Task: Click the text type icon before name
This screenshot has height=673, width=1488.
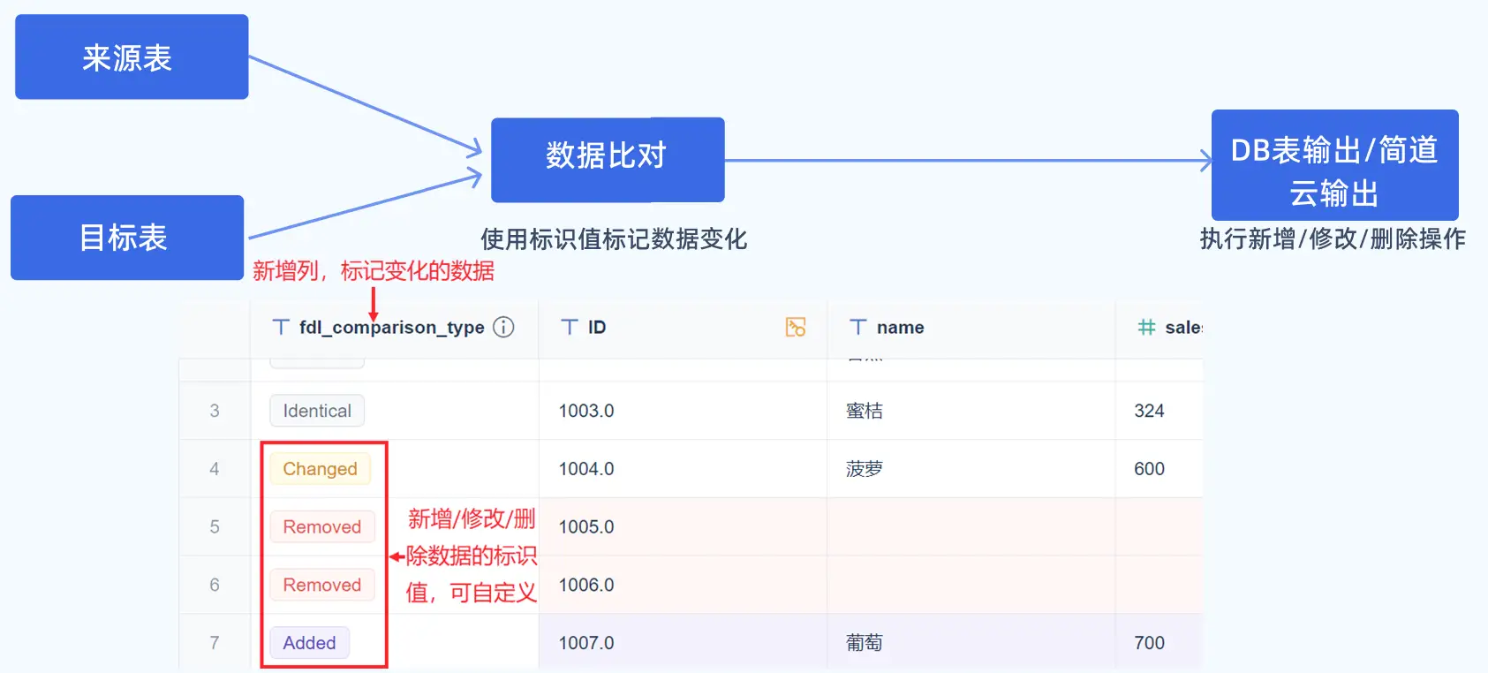Action: [x=857, y=328]
